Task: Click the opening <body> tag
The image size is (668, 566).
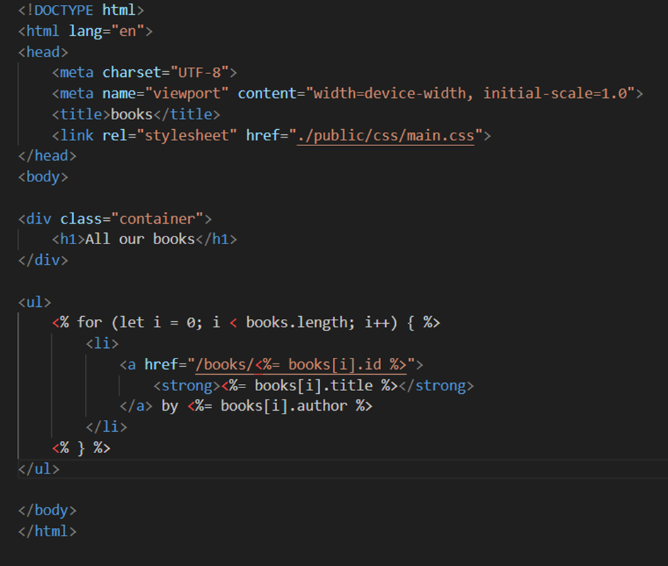Action: coord(43,176)
